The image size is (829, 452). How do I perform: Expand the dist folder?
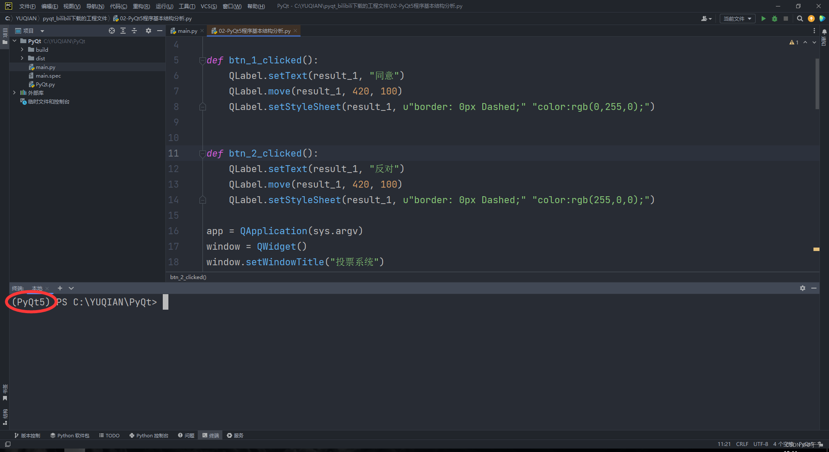click(22, 58)
